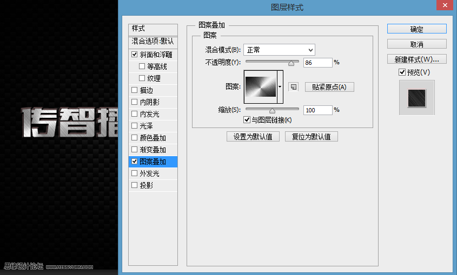Enable the 颜色叠加 checkbox

tap(134, 137)
